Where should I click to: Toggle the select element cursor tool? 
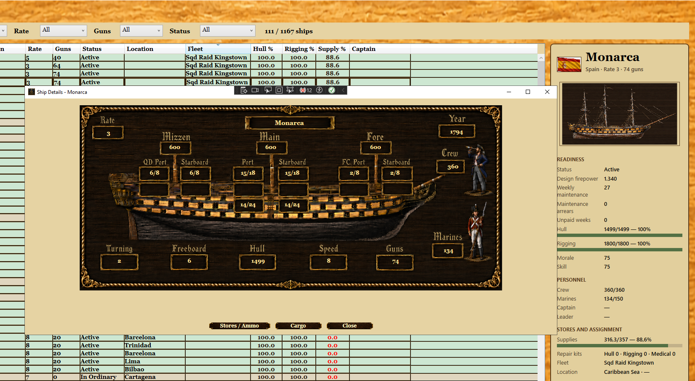point(268,90)
